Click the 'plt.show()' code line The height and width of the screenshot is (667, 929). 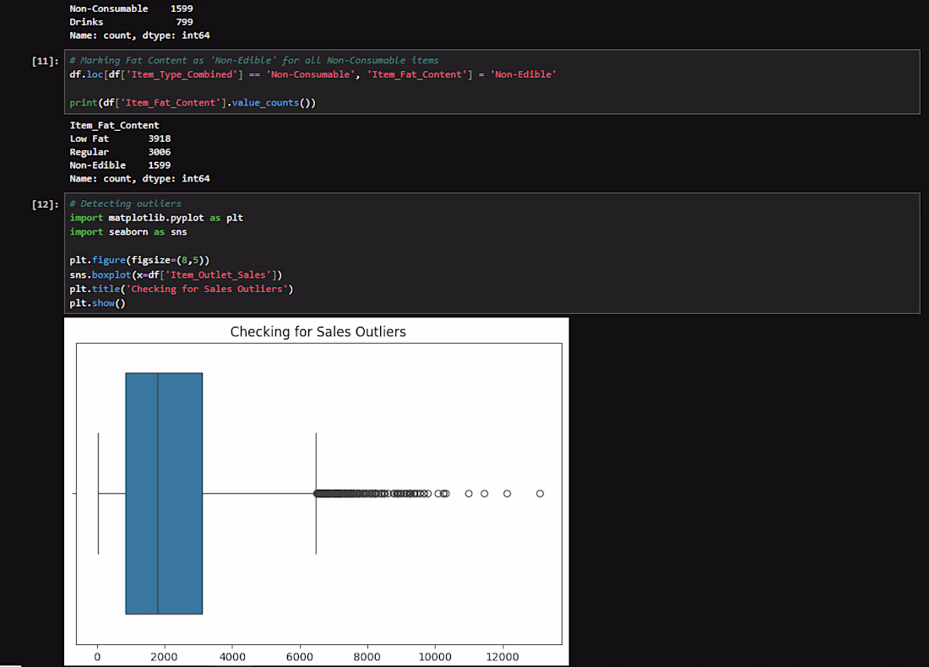98,303
